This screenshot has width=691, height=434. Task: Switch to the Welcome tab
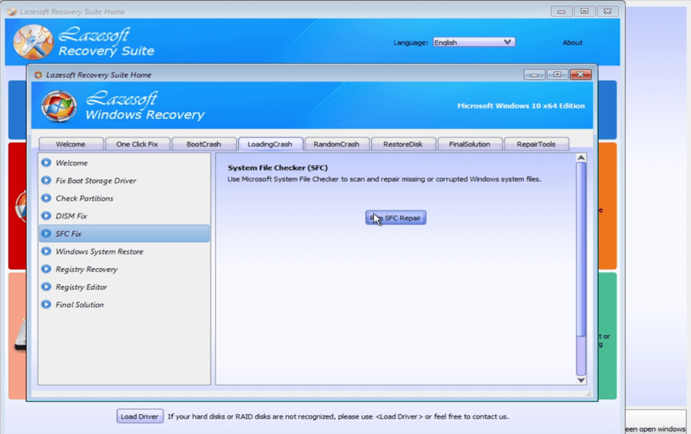[x=71, y=144]
